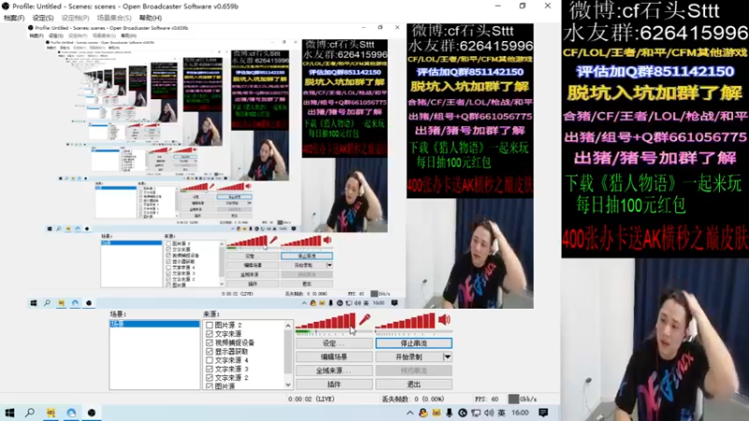
Task: Click the 设定... button
Action: click(334, 343)
